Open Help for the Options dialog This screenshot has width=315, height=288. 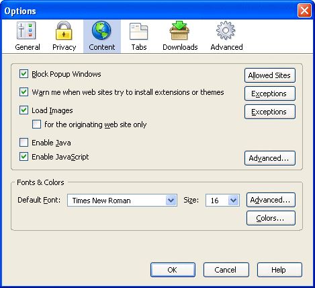(x=279, y=270)
